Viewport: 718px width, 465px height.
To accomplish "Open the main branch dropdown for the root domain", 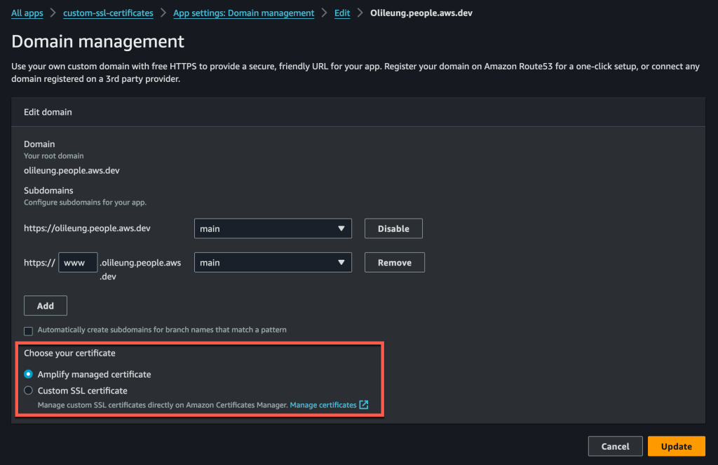I will [273, 228].
